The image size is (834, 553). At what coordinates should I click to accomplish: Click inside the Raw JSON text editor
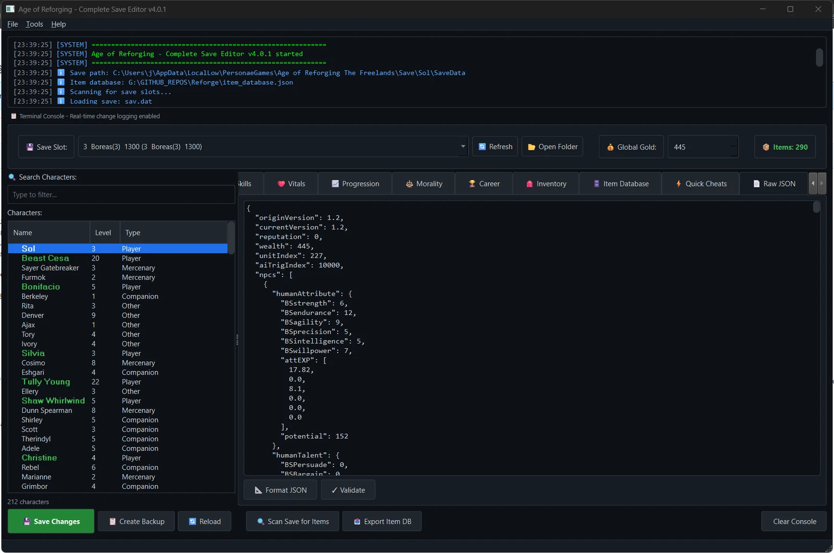click(528, 338)
